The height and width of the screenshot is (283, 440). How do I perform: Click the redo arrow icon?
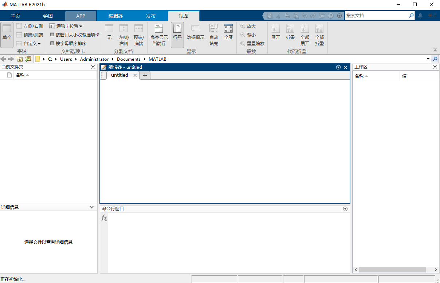(x=313, y=16)
